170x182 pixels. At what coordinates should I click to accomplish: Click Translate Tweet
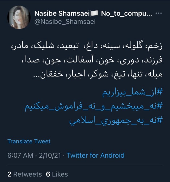coord(29,141)
